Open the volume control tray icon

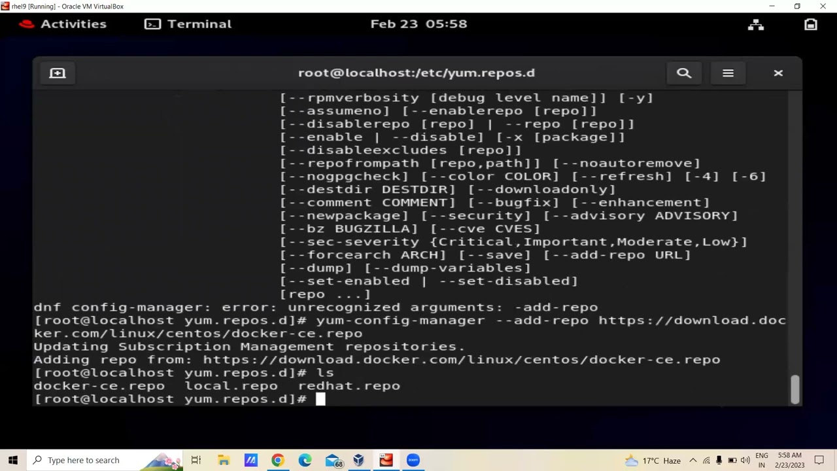coord(745,461)
